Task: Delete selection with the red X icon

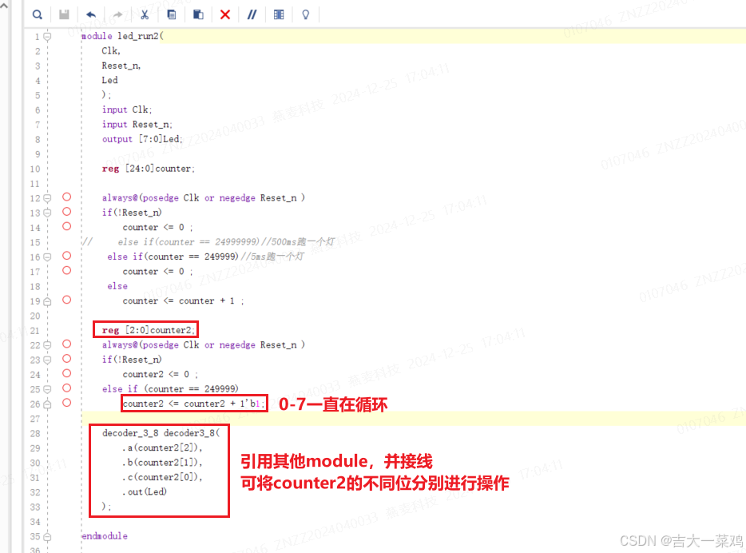Action: point(225,14)
